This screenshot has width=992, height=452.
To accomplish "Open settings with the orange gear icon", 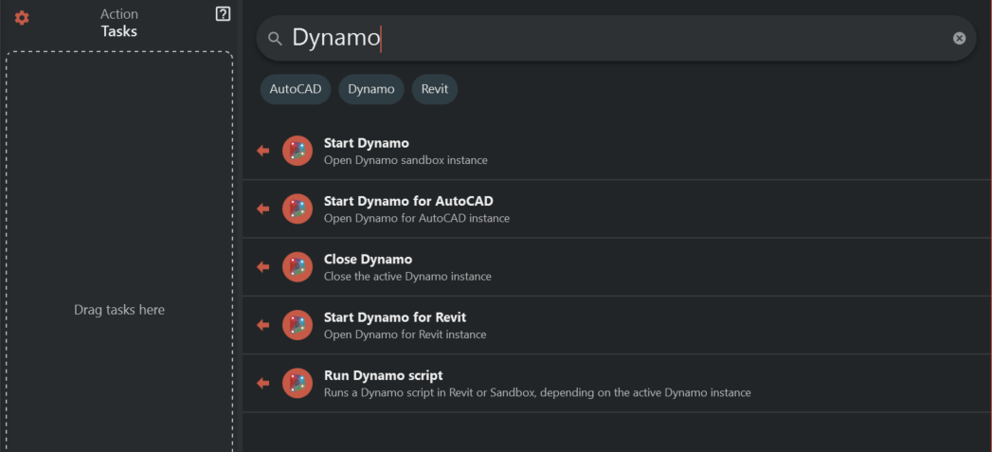I will pos(22,18).
